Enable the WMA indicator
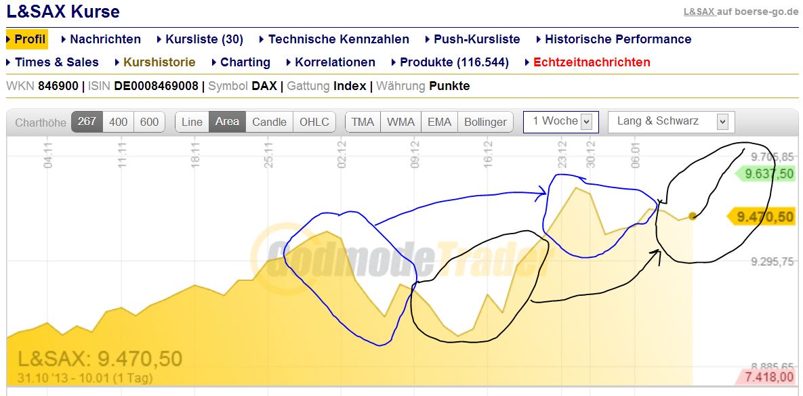 click(401, 122)
